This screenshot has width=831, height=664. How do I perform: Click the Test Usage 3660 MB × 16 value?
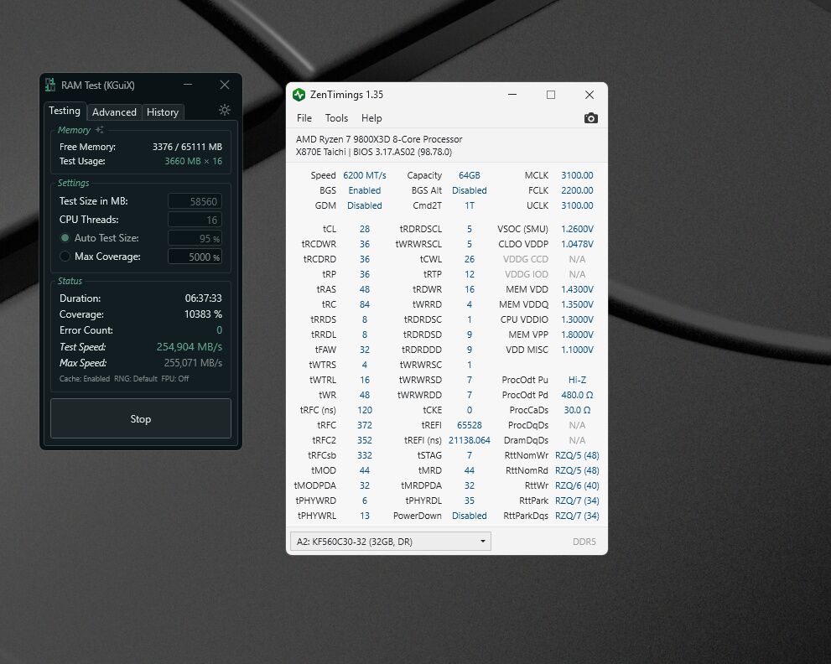[194, 161]
